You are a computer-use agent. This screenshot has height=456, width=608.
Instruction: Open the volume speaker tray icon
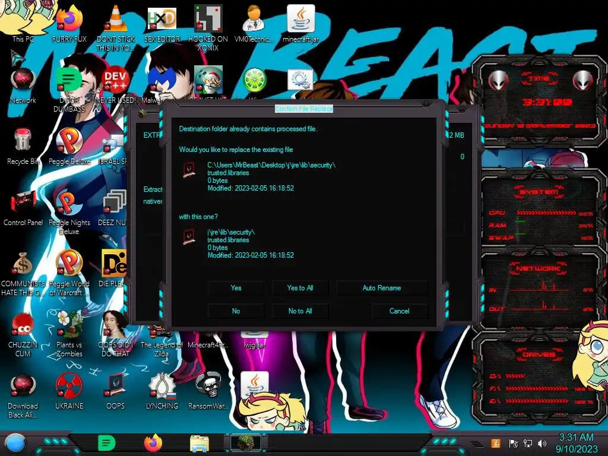click(542, 444)
